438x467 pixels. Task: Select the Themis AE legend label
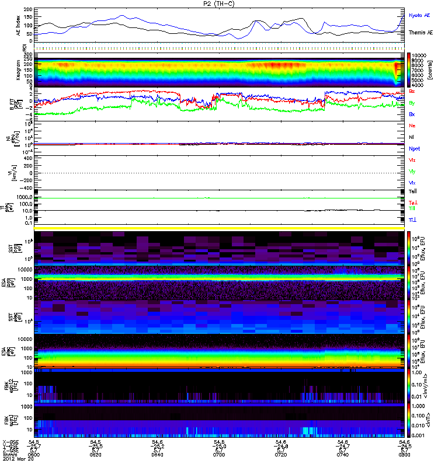(x=420, y=33)
